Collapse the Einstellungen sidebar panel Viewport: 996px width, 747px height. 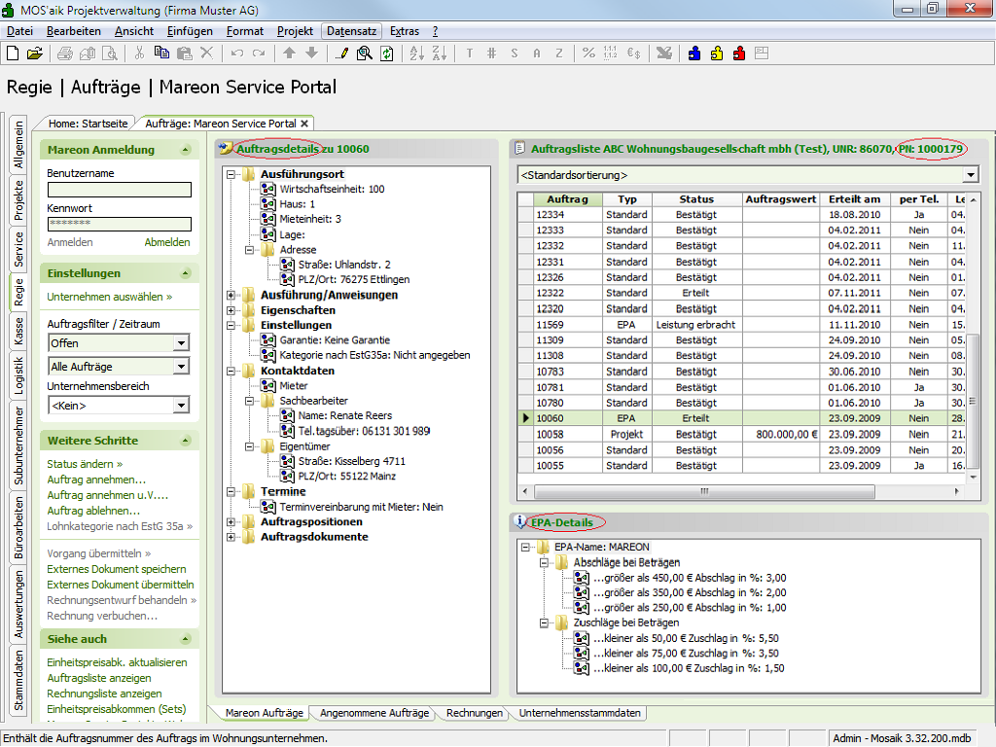(x=186, y=273)
